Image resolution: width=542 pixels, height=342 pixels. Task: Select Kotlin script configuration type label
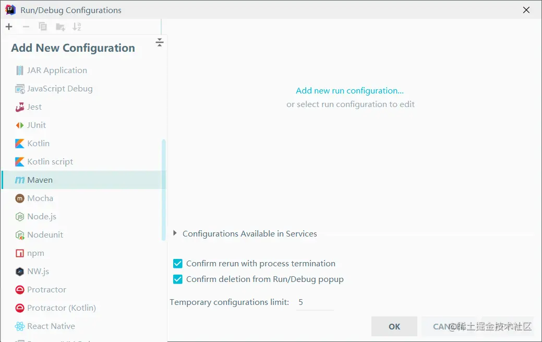point(50,162)
